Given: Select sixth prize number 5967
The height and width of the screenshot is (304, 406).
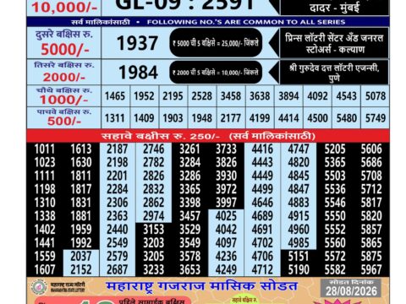Looking at the screenshot, I should [x=371, y=269].
